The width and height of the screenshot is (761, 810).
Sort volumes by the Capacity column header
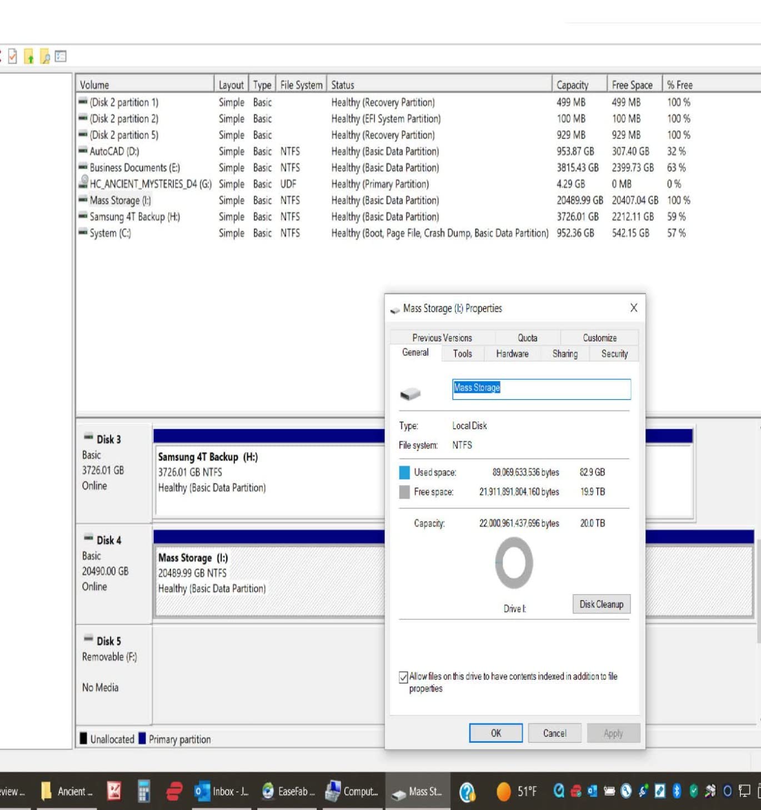coord(579,84)
